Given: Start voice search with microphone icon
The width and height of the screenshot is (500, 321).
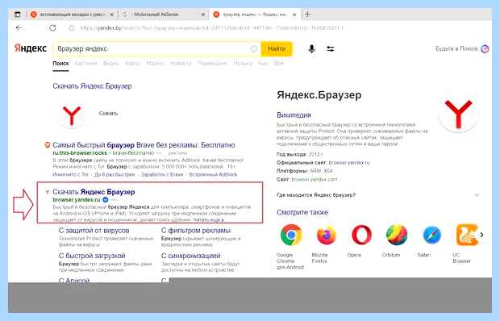Looking at the screenshot, I should pos(312,48).
